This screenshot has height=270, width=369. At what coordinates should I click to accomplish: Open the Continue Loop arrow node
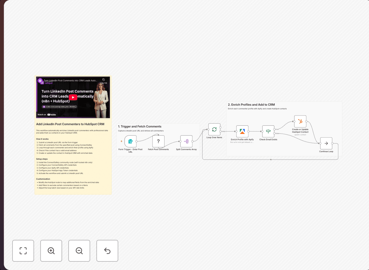(326, 143)
